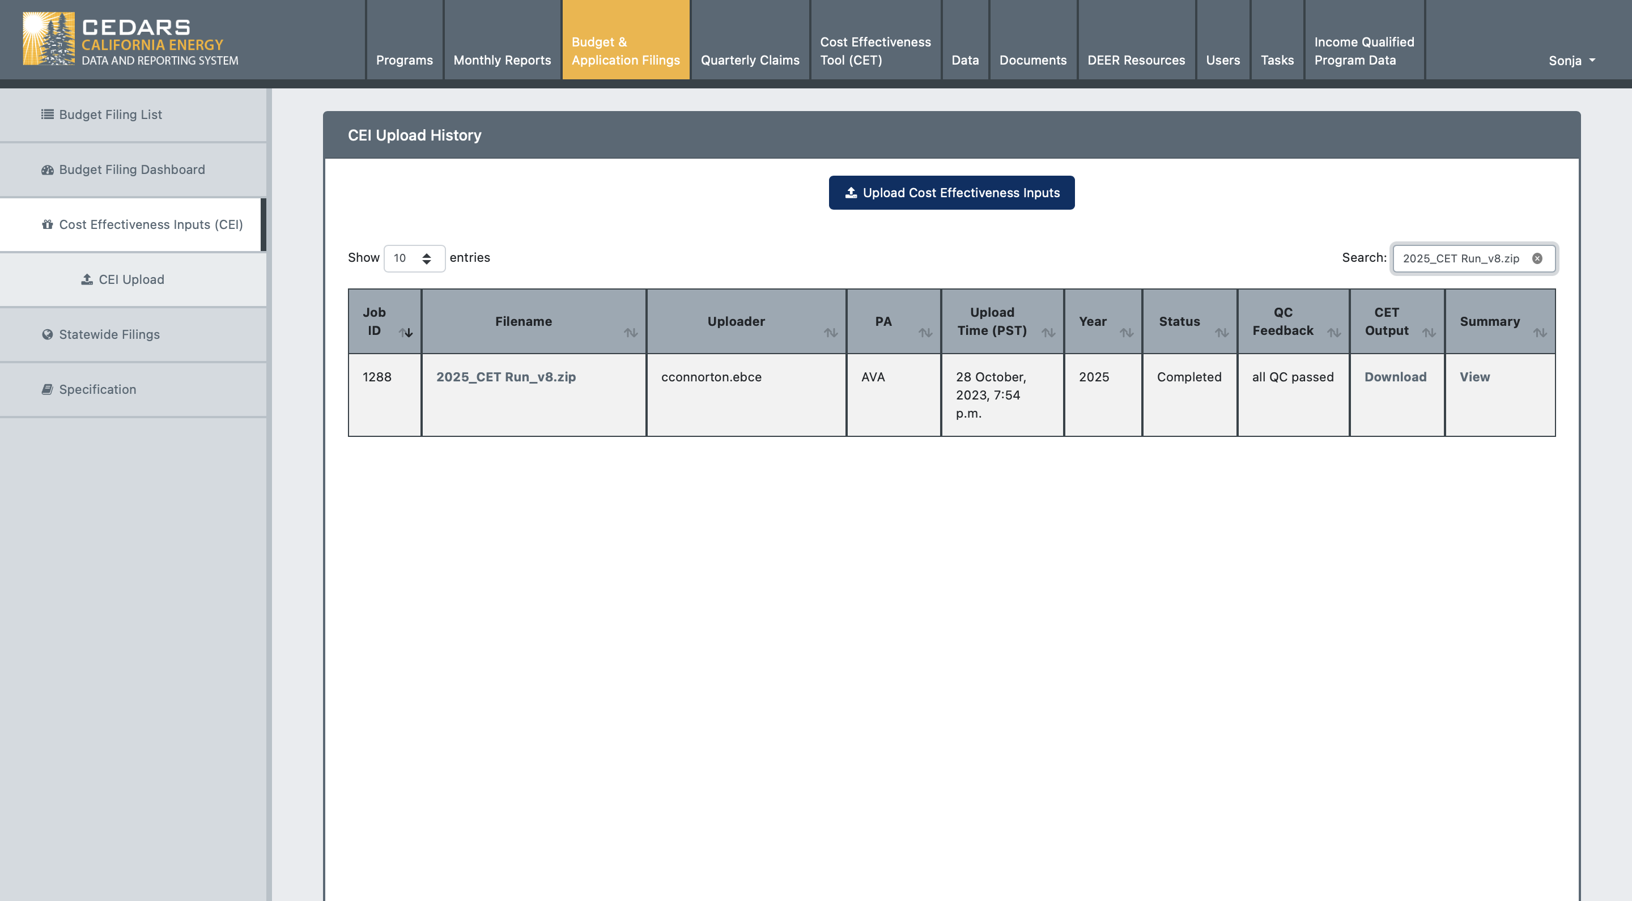Sort by Upload Time (PST) column
The image size is (1632, 901).
1048,332
